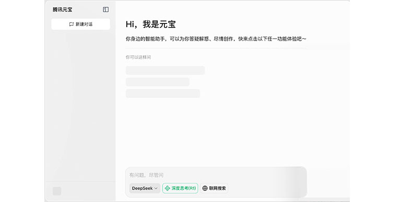
Task: Click the third suggested question placeholder
Action: [163, 93]
